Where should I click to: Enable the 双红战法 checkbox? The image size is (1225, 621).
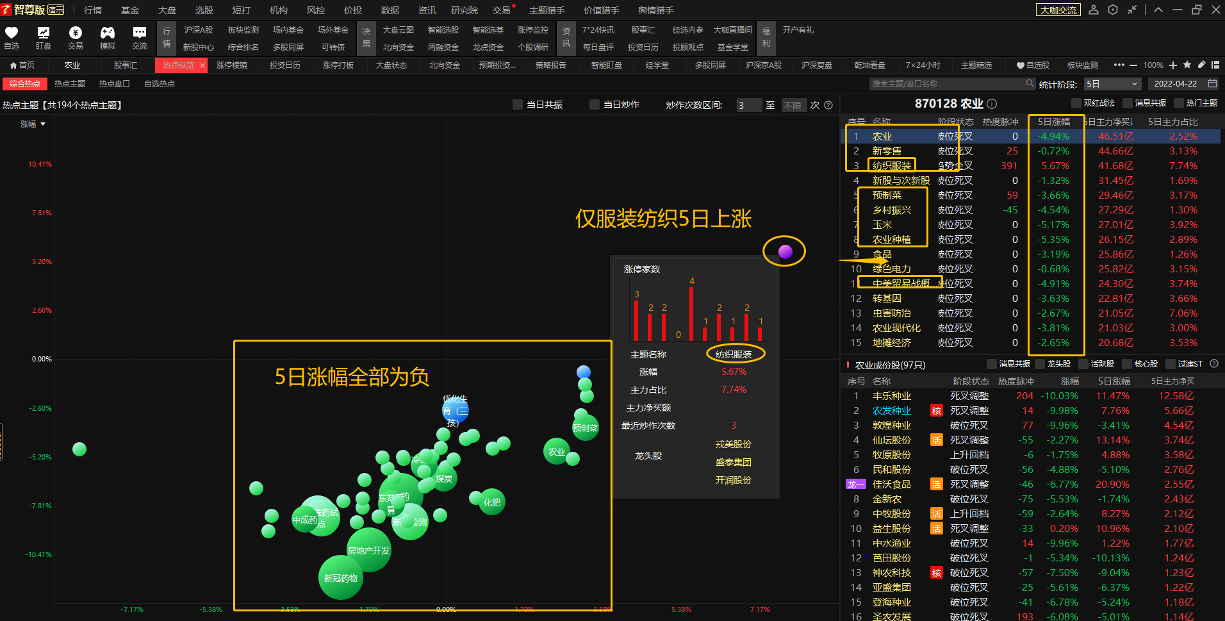click(x=1076, y=103)
